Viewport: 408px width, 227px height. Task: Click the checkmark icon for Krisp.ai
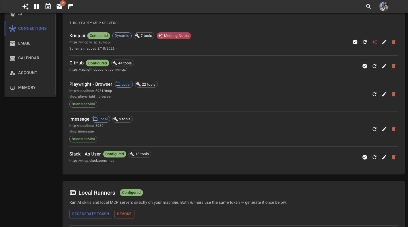(x=355, y=42)
